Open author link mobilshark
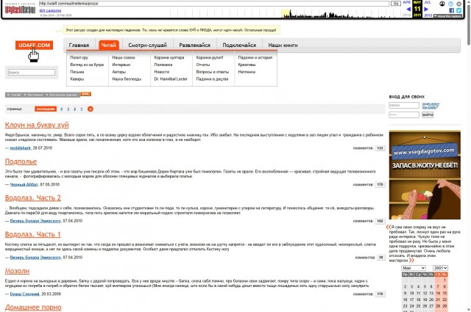Image resolution: width=471 pixels, height=312 pixels. (x=21, y=148)
